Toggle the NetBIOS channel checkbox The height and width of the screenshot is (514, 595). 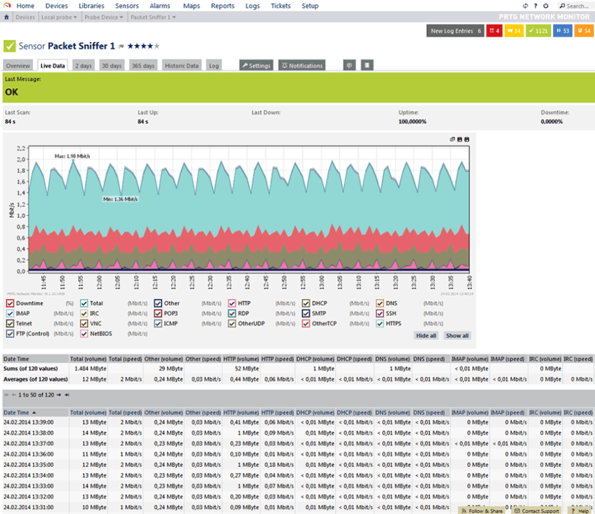[84, 333]
